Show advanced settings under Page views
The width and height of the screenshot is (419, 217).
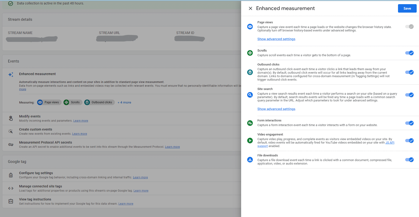point(276,39)
